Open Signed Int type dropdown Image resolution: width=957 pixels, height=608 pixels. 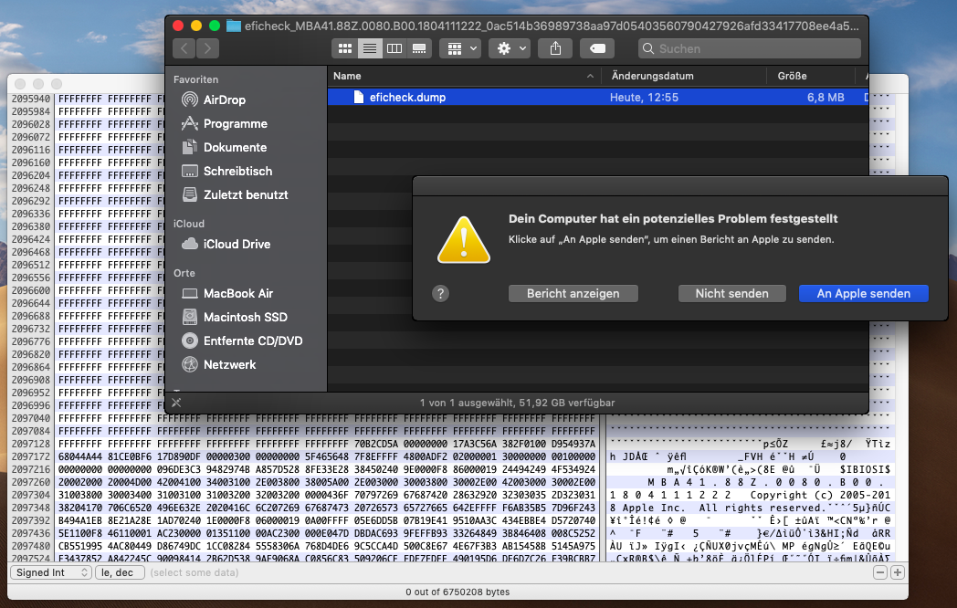coord(51,572)
